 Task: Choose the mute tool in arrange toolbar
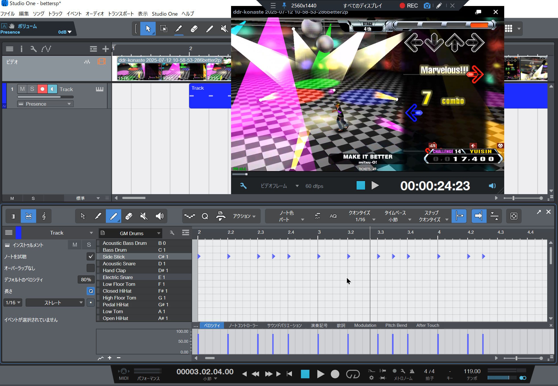225,29
